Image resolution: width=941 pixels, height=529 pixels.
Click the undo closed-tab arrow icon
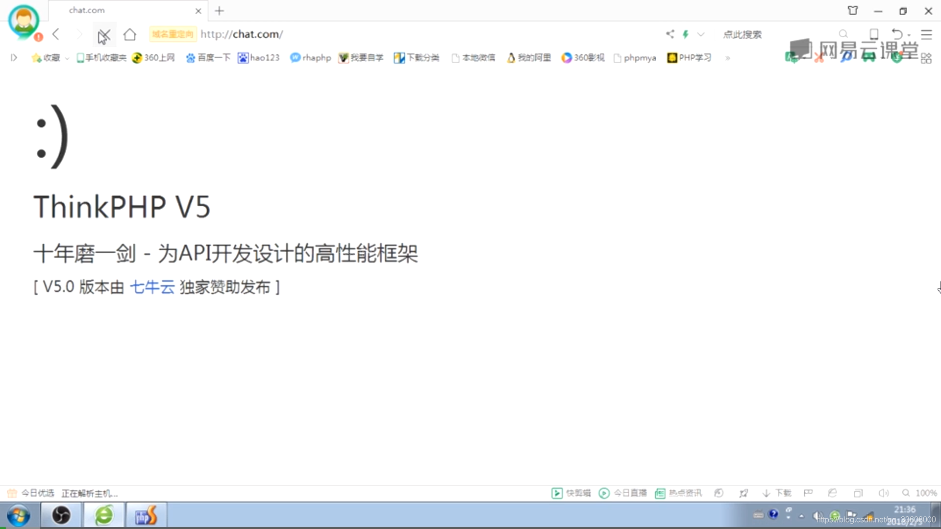pyautogui.click(x=896, y=34)
